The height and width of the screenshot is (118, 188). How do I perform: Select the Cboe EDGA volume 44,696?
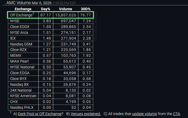[x=70, y=73]
